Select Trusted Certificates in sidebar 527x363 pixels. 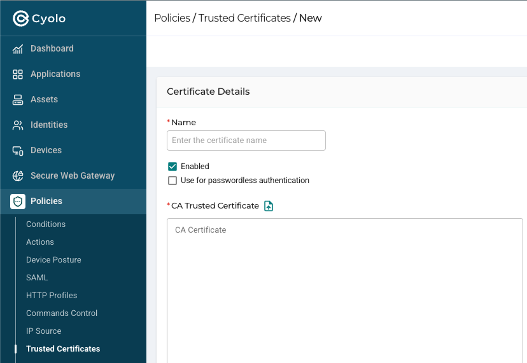pos(63,348)
